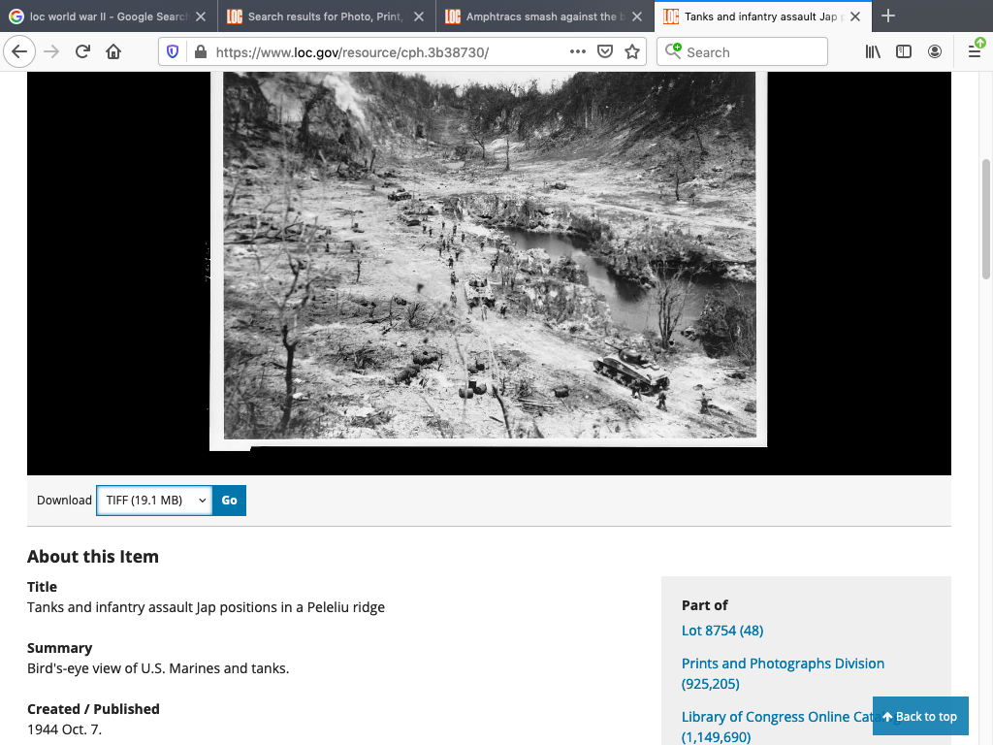This screenshot has width=993, height=745.
Task: Bookmark this page with the star
Action: [x=632, y=52]
